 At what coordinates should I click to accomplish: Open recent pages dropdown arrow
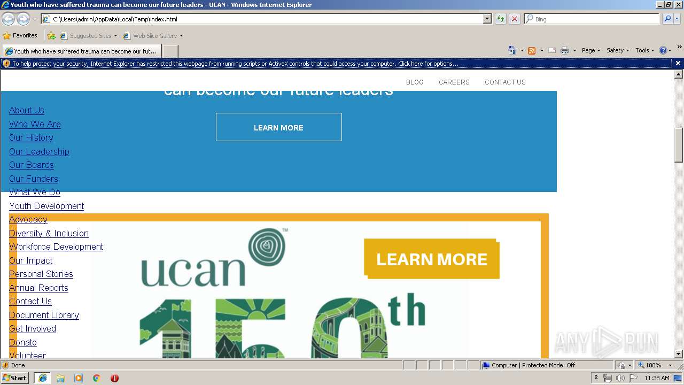[x=35, y=19]
